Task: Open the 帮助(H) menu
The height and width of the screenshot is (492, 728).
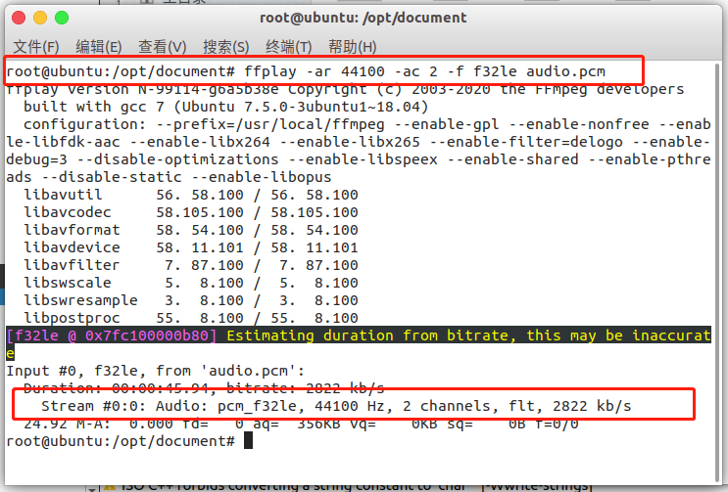Action: 353,47
